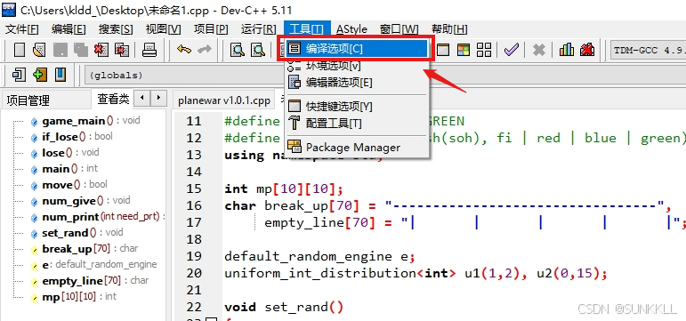Click the Close file icon with red X
Viewport: 686px width, 321px height.
(101, 50)
